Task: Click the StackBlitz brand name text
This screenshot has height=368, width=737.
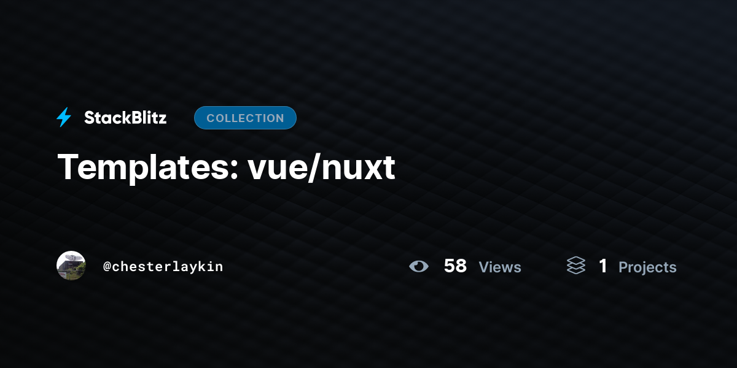Action: tap(125, 118)
